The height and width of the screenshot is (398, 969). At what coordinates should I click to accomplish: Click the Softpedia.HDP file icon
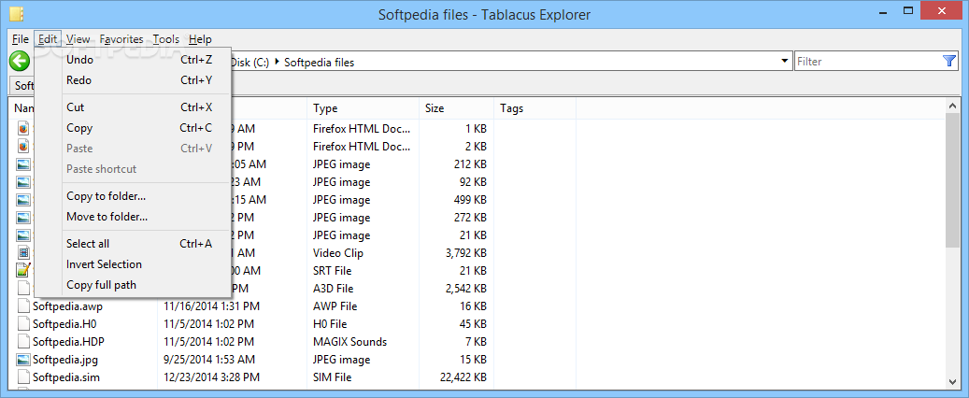click(23, 342)
